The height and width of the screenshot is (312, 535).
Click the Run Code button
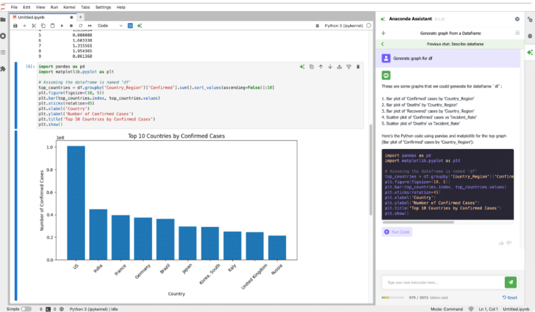click(x=397, y=232)
